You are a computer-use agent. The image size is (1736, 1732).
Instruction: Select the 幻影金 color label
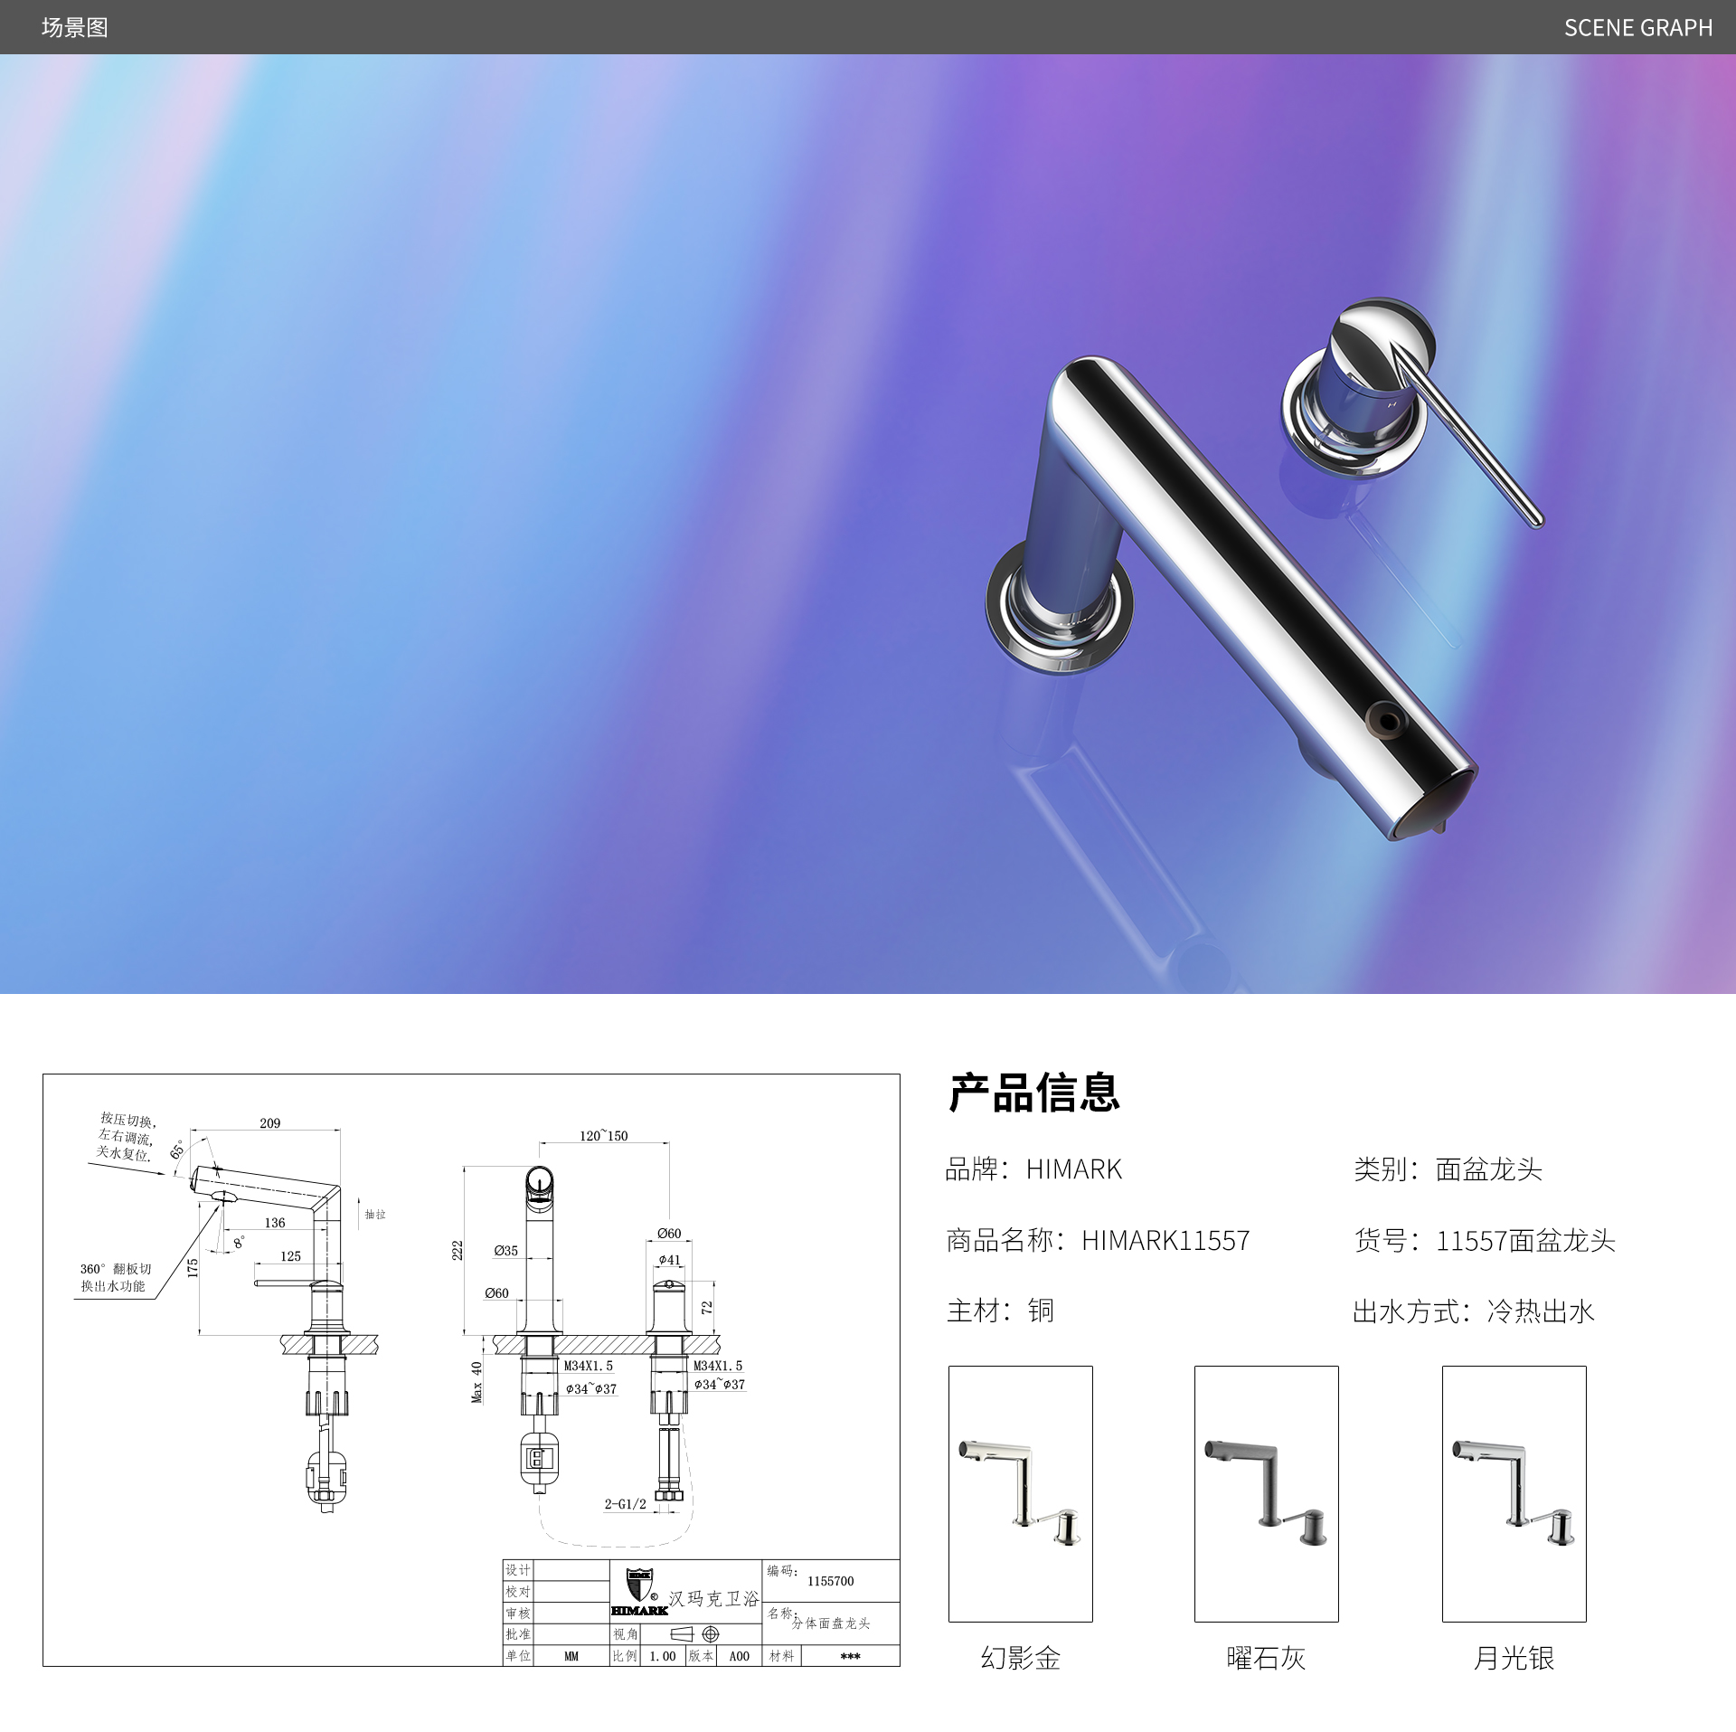[1020, 1658]
